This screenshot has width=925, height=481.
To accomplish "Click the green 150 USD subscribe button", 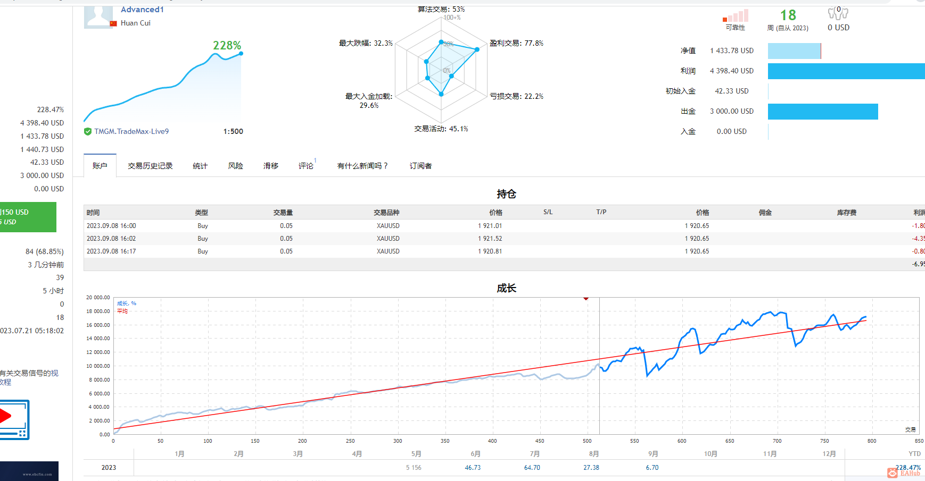I will [28, 217].
